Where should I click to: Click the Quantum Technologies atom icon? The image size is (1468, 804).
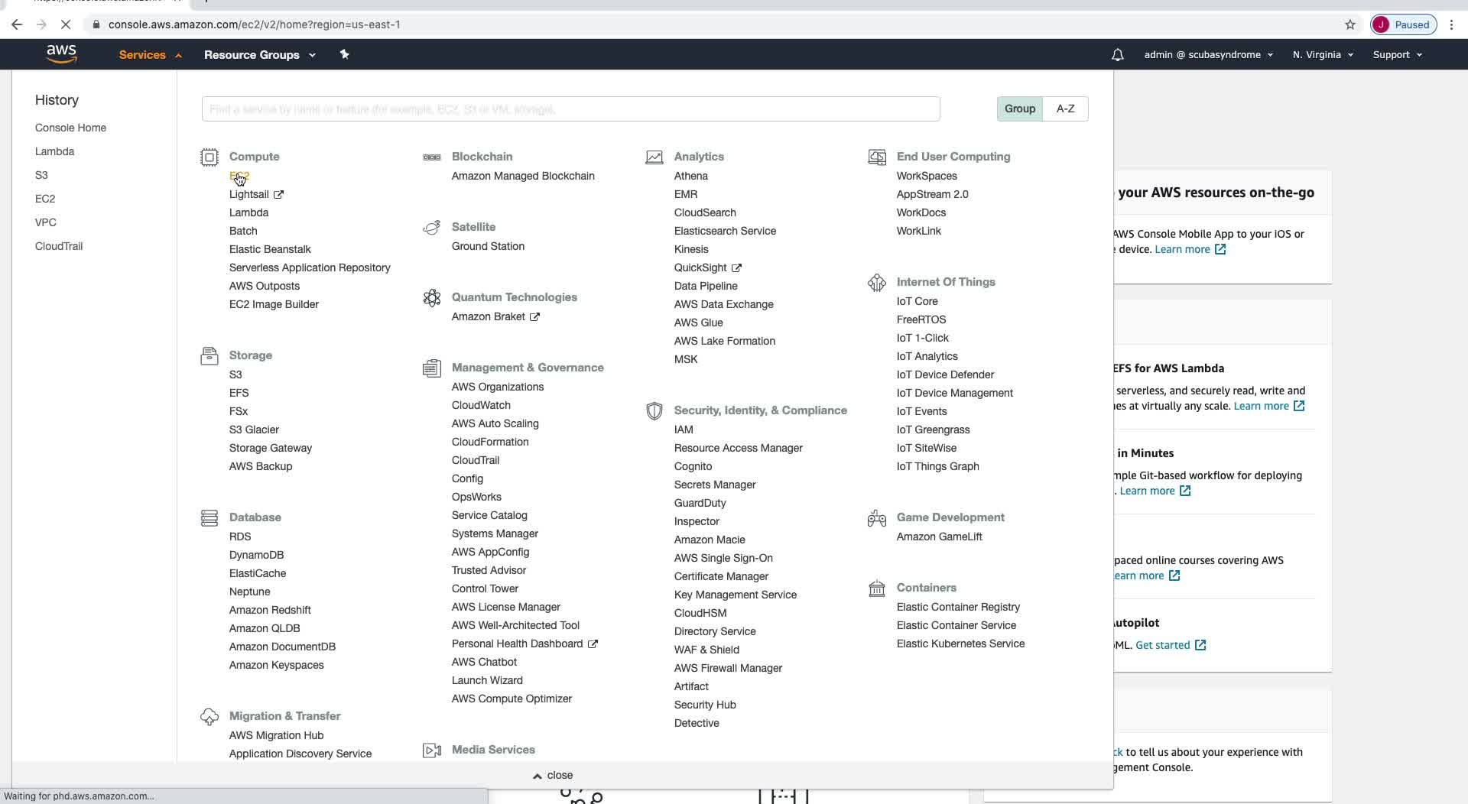click(432, 298)
